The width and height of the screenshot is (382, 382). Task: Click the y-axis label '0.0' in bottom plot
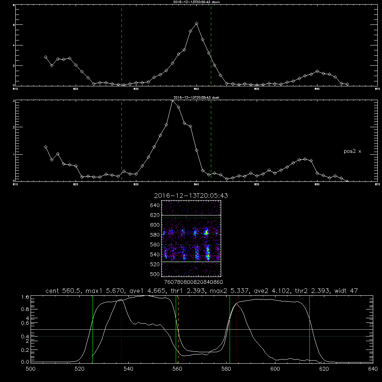(x=25, y=362)
